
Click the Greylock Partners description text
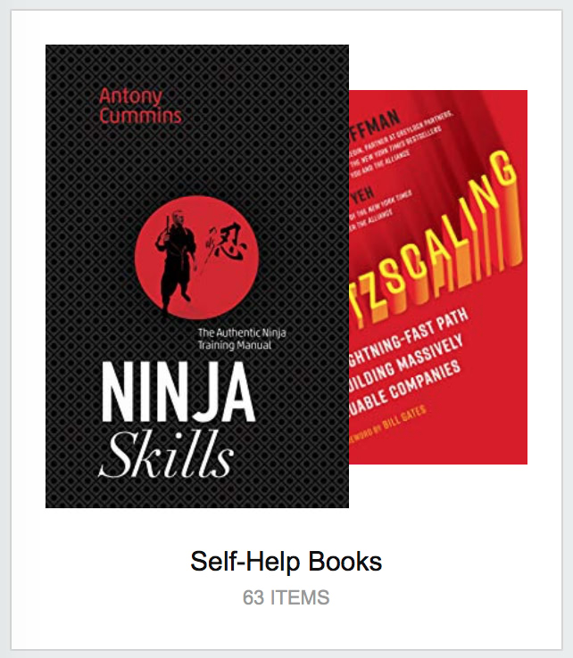[x=401, y=136]
